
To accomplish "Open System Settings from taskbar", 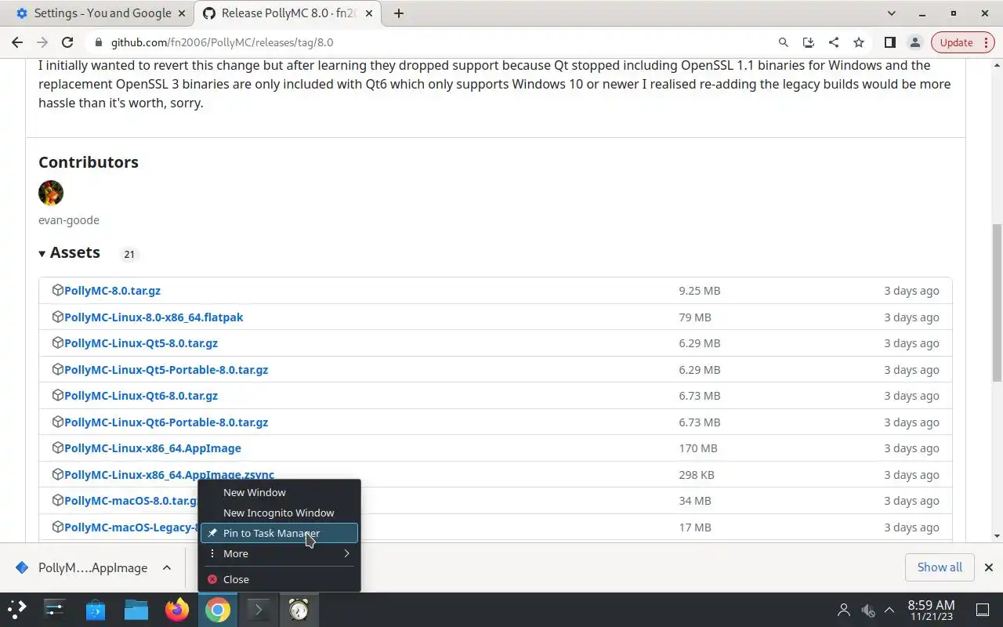I will 55,609.
